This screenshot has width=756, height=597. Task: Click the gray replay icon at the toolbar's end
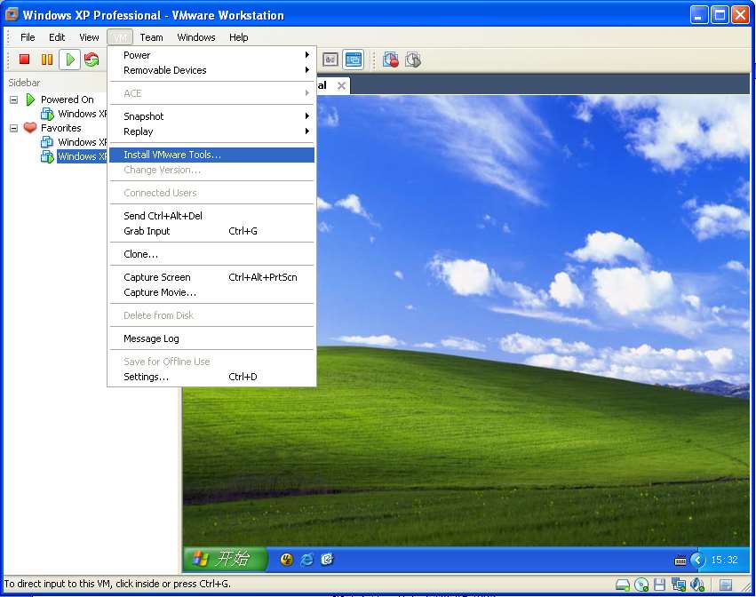coord(413,60)
